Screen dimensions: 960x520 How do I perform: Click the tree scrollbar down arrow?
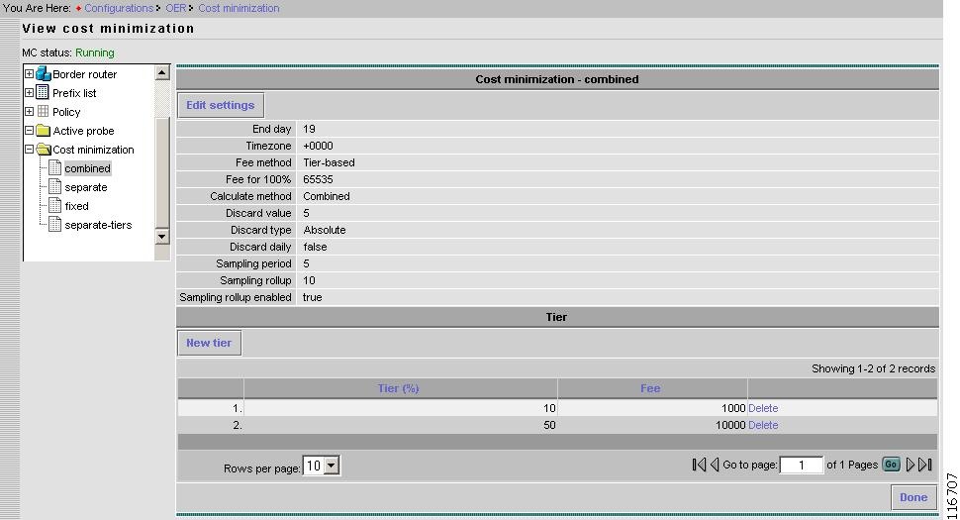point(161,237)
